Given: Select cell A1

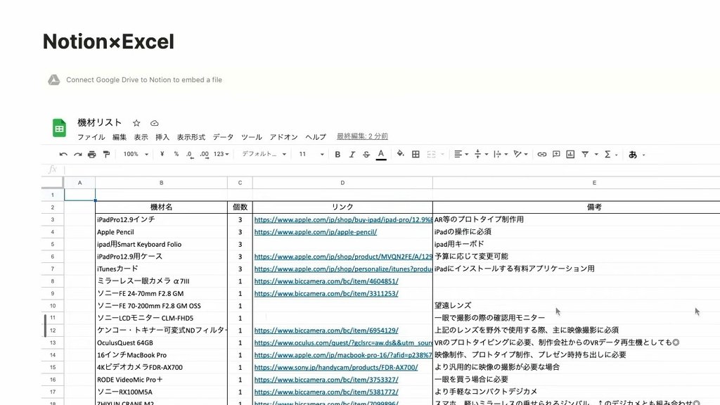Looking at the screenshot, I should [x=79, y=195].
